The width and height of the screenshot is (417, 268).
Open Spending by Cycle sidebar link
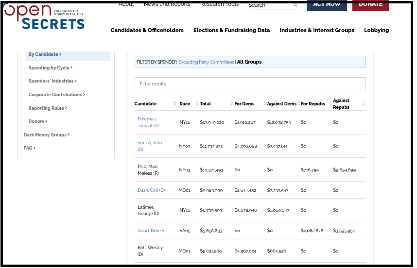click(50, 68)
